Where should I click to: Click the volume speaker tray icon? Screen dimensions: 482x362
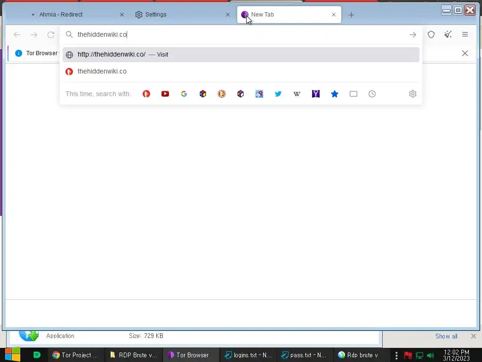(430, 355)
